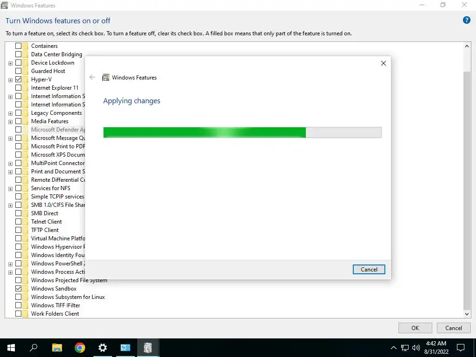Click the Windows Sandbox folder icon
This screenshot has height=357, width=476.
tap(25, 289)
